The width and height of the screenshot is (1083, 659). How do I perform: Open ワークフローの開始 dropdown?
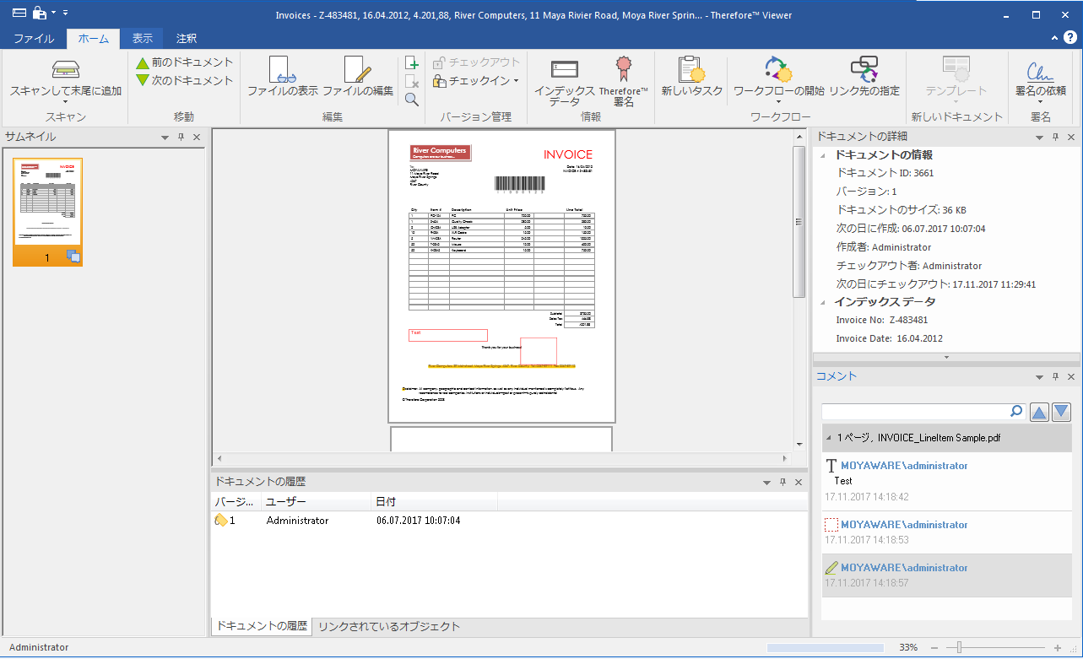778,102
